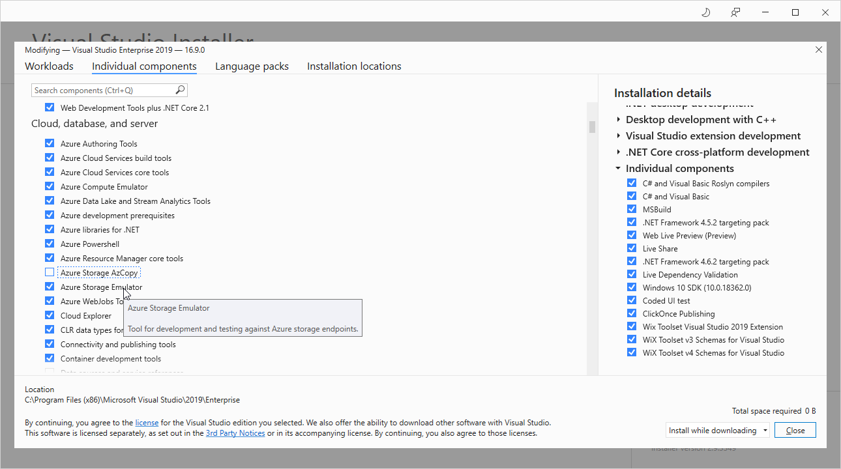This screenshot has height=469, width=841.
Task: Click the components list vertical scrollbar thumb
Action: click(592, 126)
